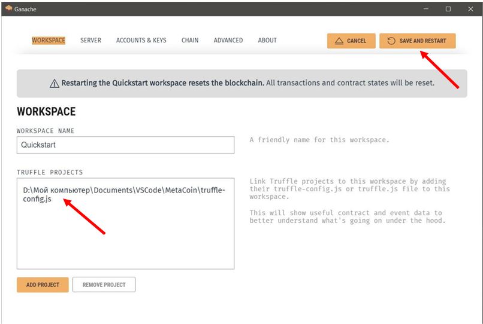Image resolution: width=483 pixels, height=324 pixels.
Task: Open the Advanced settings tab
Action: 228,41
